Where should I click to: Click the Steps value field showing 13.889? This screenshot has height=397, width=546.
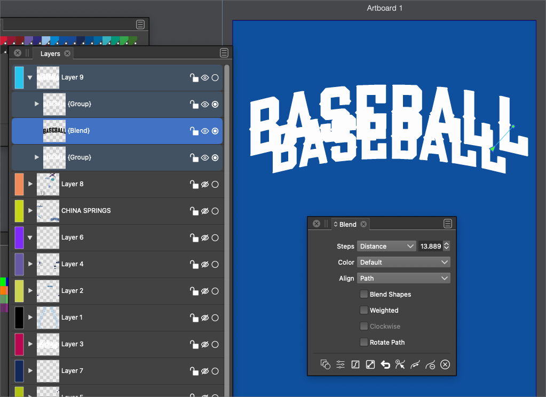coord(430,246)
